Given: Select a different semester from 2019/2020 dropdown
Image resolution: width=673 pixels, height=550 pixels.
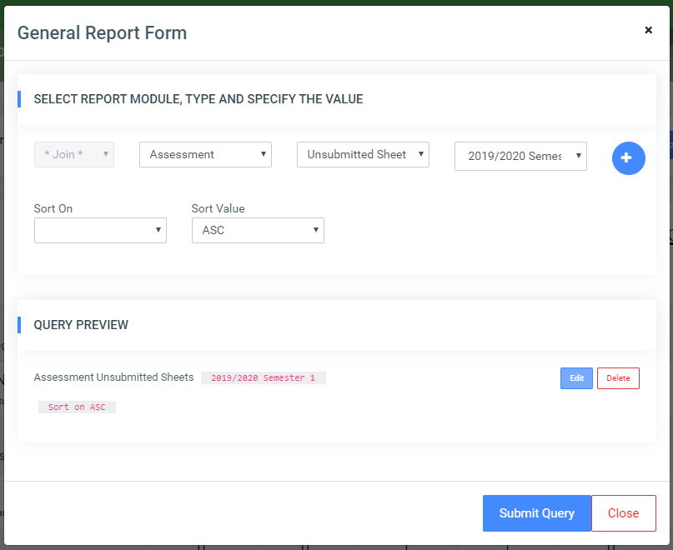Looking at the screenshot, I should point(520,156).
